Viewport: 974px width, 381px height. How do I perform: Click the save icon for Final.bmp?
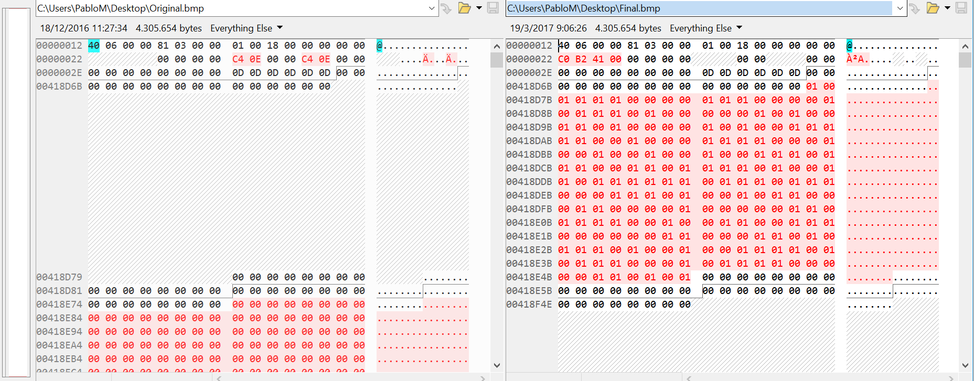(961, 8)
